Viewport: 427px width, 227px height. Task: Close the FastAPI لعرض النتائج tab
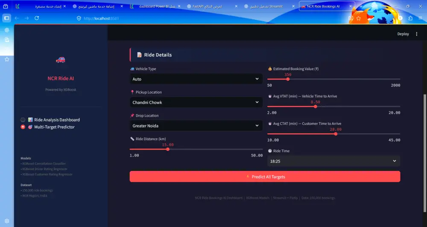(236, 6)
